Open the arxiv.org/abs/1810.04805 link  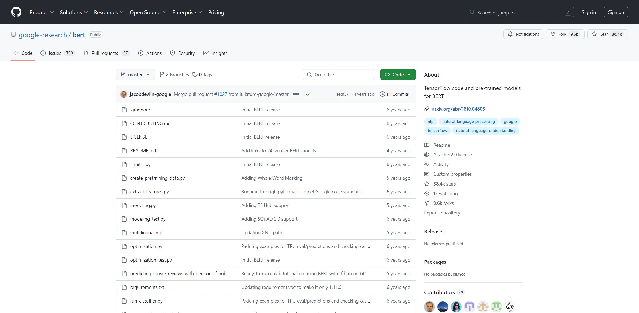coord(458,109)
